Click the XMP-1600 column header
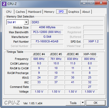Viewport: 109px width, 108px height. 90,54
